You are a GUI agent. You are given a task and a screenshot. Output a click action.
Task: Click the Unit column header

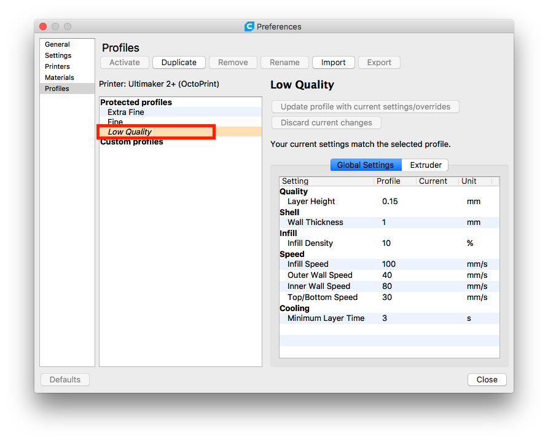475,181
